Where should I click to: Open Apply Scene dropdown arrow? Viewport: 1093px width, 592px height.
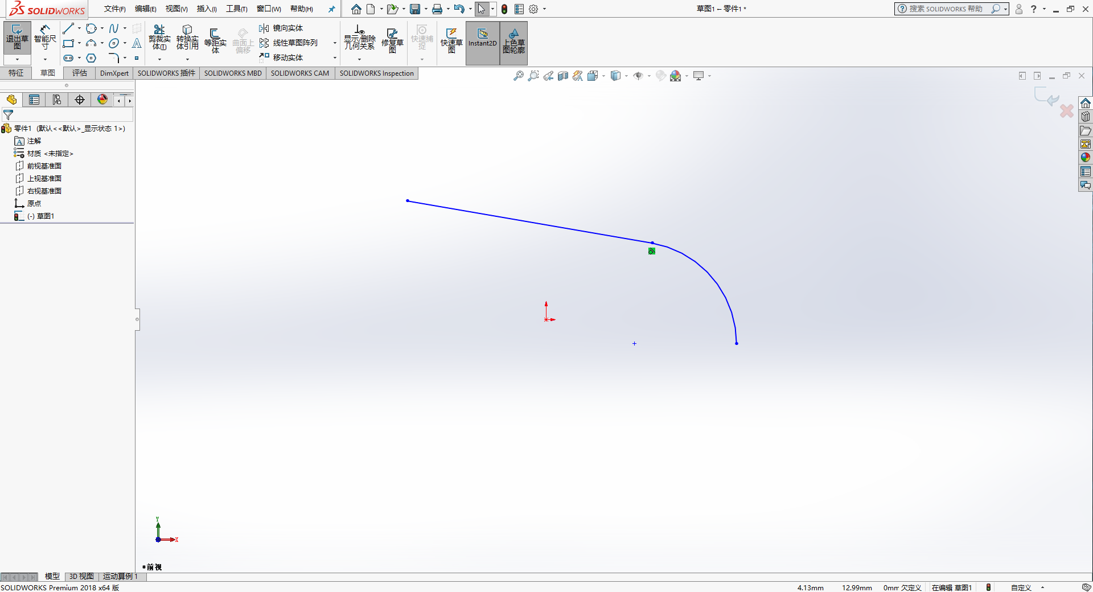click(x=687, y=76)
